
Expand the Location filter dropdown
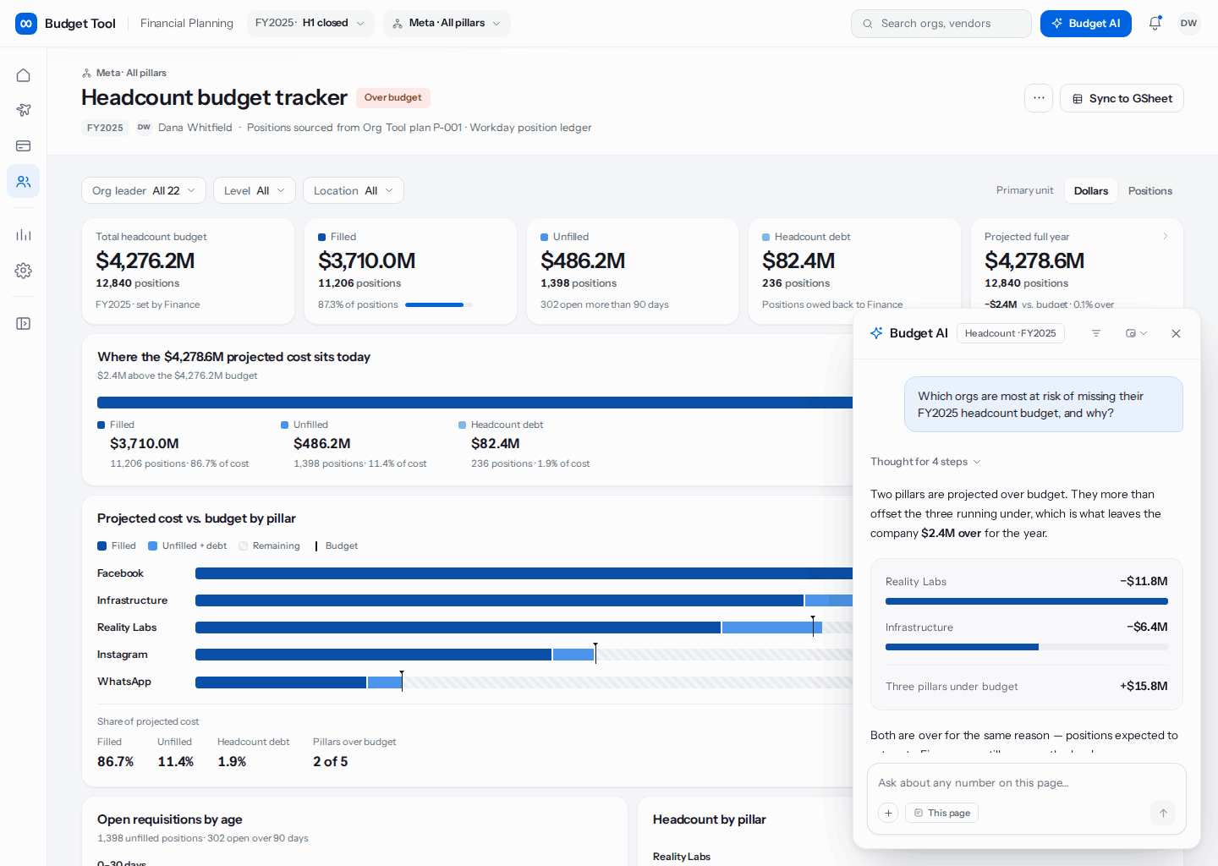click(354, 190)
